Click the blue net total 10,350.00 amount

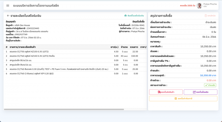208,75
